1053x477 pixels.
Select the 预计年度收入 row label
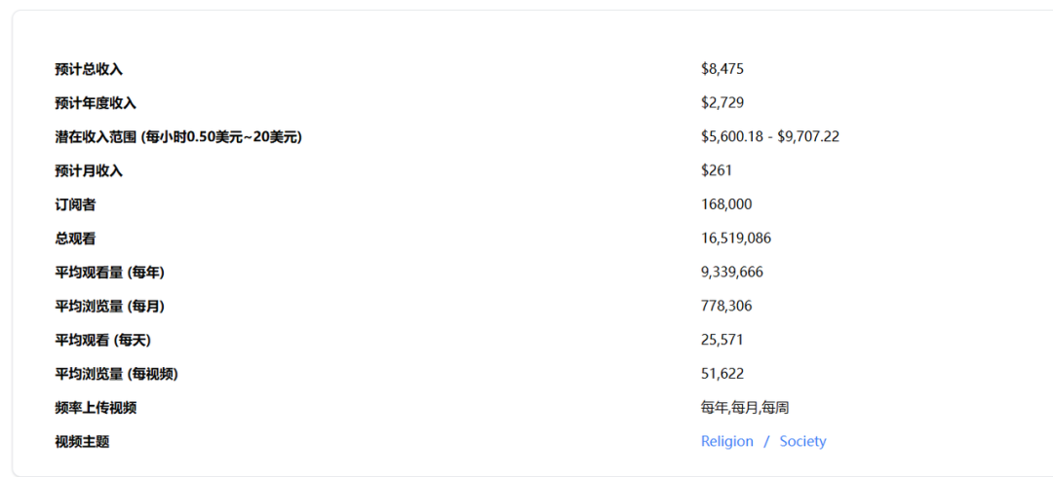[96, 103]
